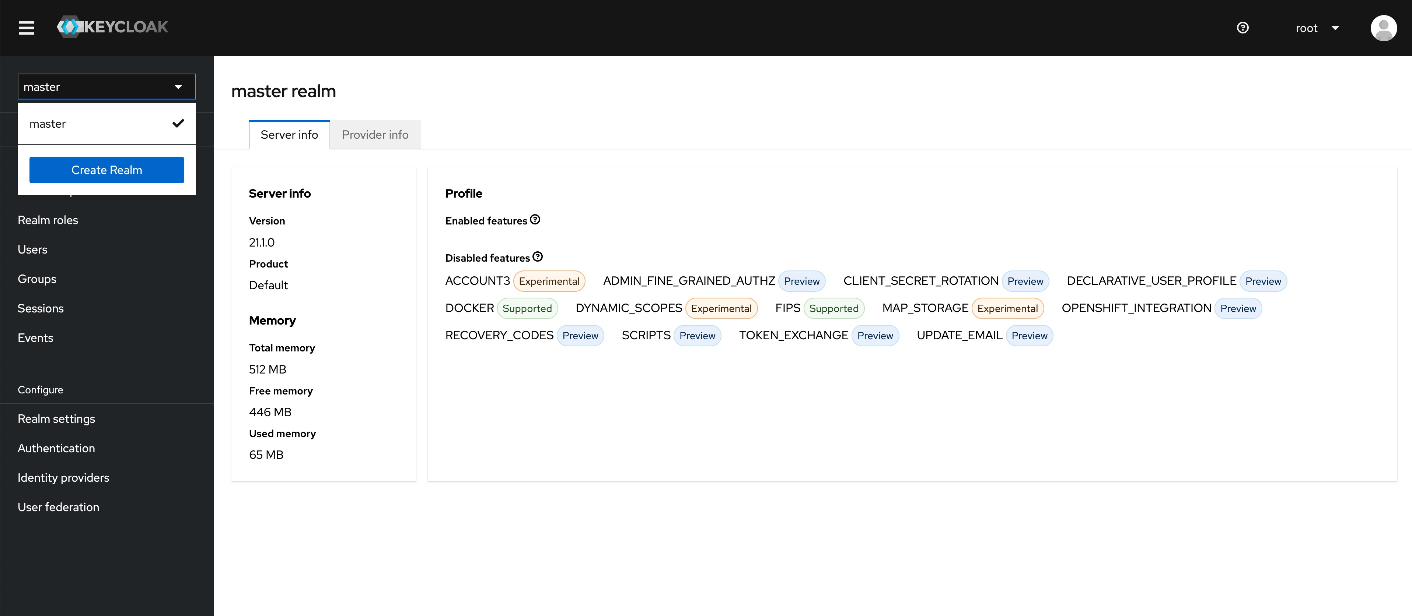Click the Keycloak logo
The height and width of the screenshot is (616, 1412).
pyautogui.click(x=113, y=27)
